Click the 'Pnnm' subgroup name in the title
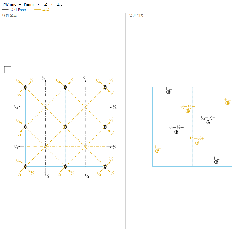 tap(29, 4)
